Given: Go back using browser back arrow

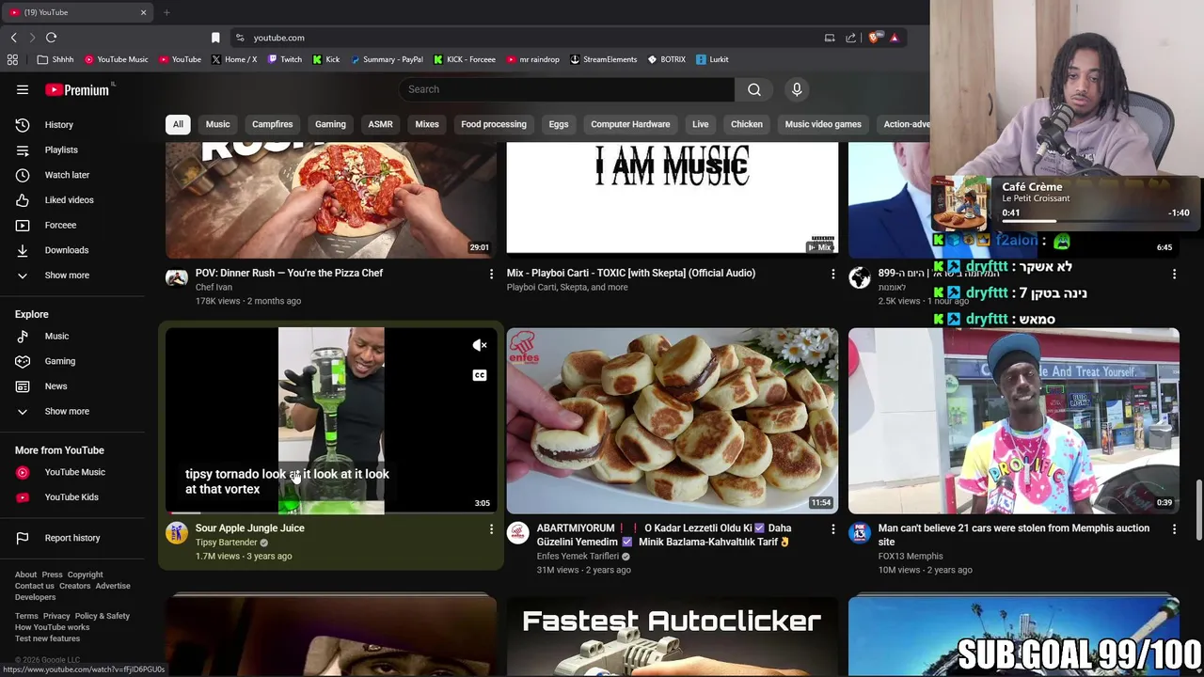Looking at the screenshot, I should [13, 38].
